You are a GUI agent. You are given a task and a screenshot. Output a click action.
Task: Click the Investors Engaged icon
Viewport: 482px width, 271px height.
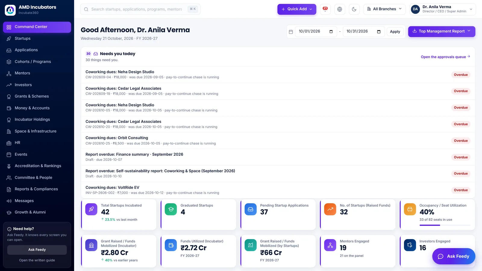coord(410,245)
